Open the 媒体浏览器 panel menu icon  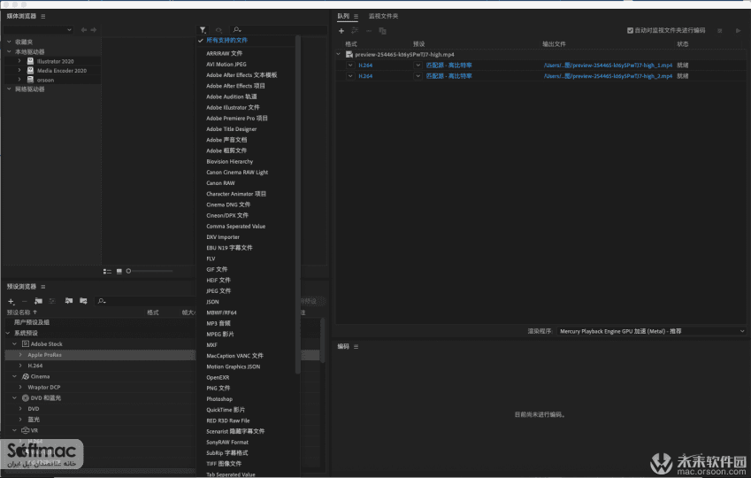43,16
